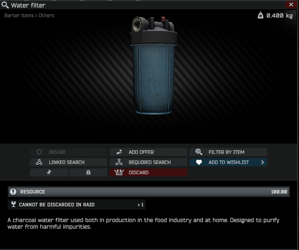Click the Discard button
Screen dimensions: 299x250
pos(148,172)
